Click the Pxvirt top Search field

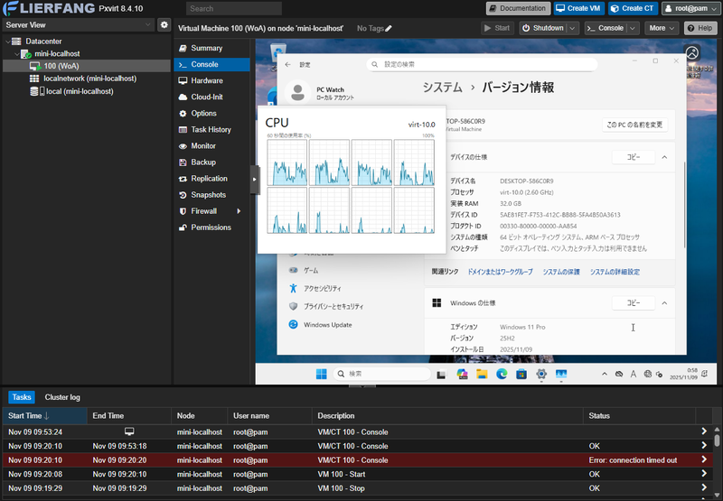234,8
